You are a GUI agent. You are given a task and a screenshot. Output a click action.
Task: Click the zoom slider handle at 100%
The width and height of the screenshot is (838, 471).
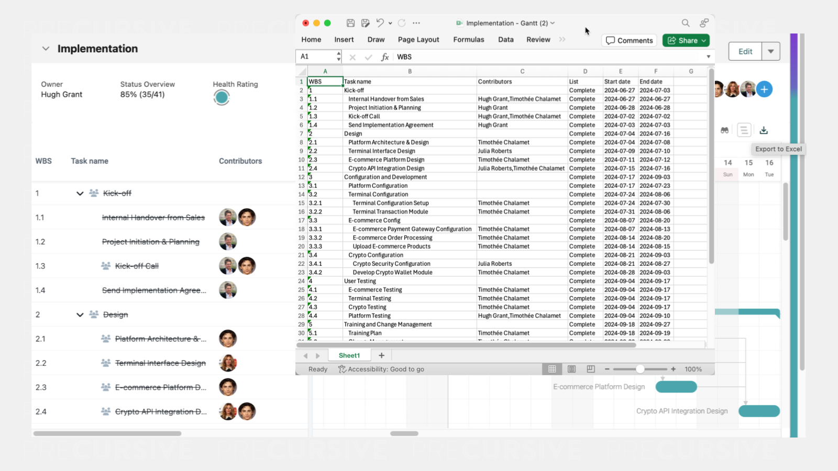pyautogui.click(x=640, y=369)
